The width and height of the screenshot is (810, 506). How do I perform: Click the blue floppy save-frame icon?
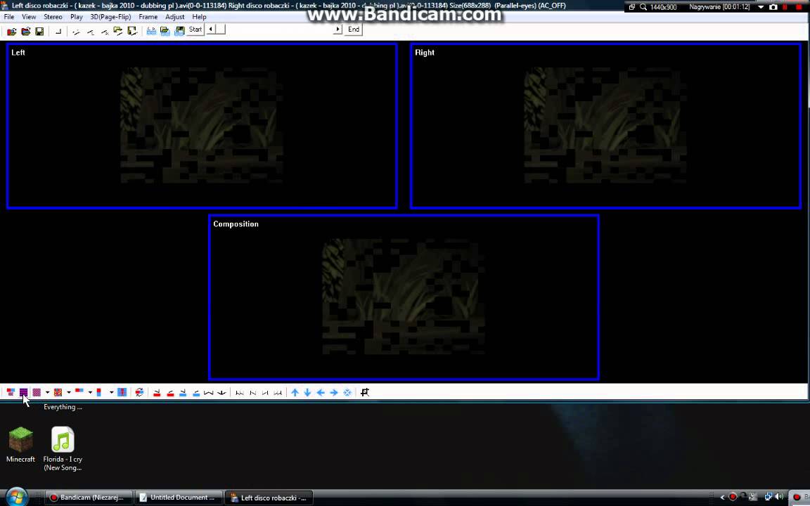[x=179, y=32]
